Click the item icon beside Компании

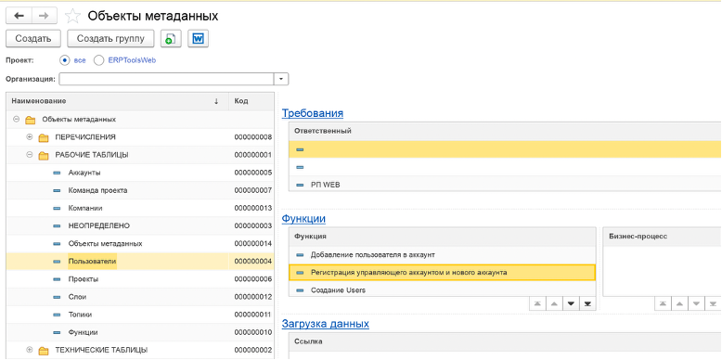[57, 209]
